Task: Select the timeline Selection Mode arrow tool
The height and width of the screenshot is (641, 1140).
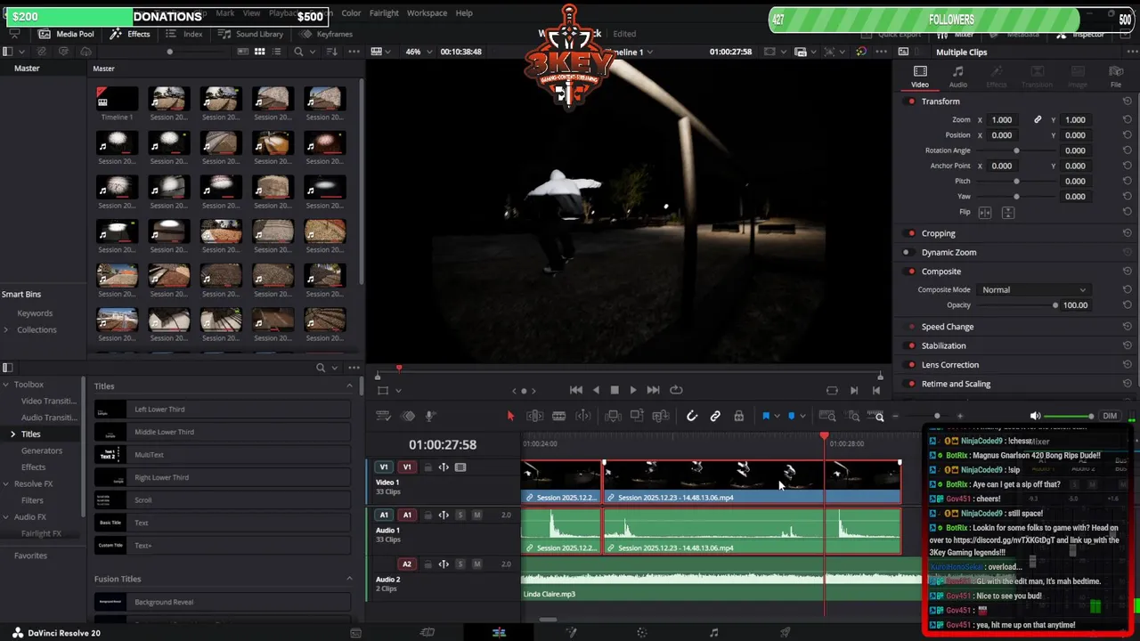Action: click(510, 416)
